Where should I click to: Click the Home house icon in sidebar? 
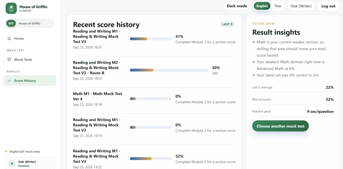[x=9, y=39]
